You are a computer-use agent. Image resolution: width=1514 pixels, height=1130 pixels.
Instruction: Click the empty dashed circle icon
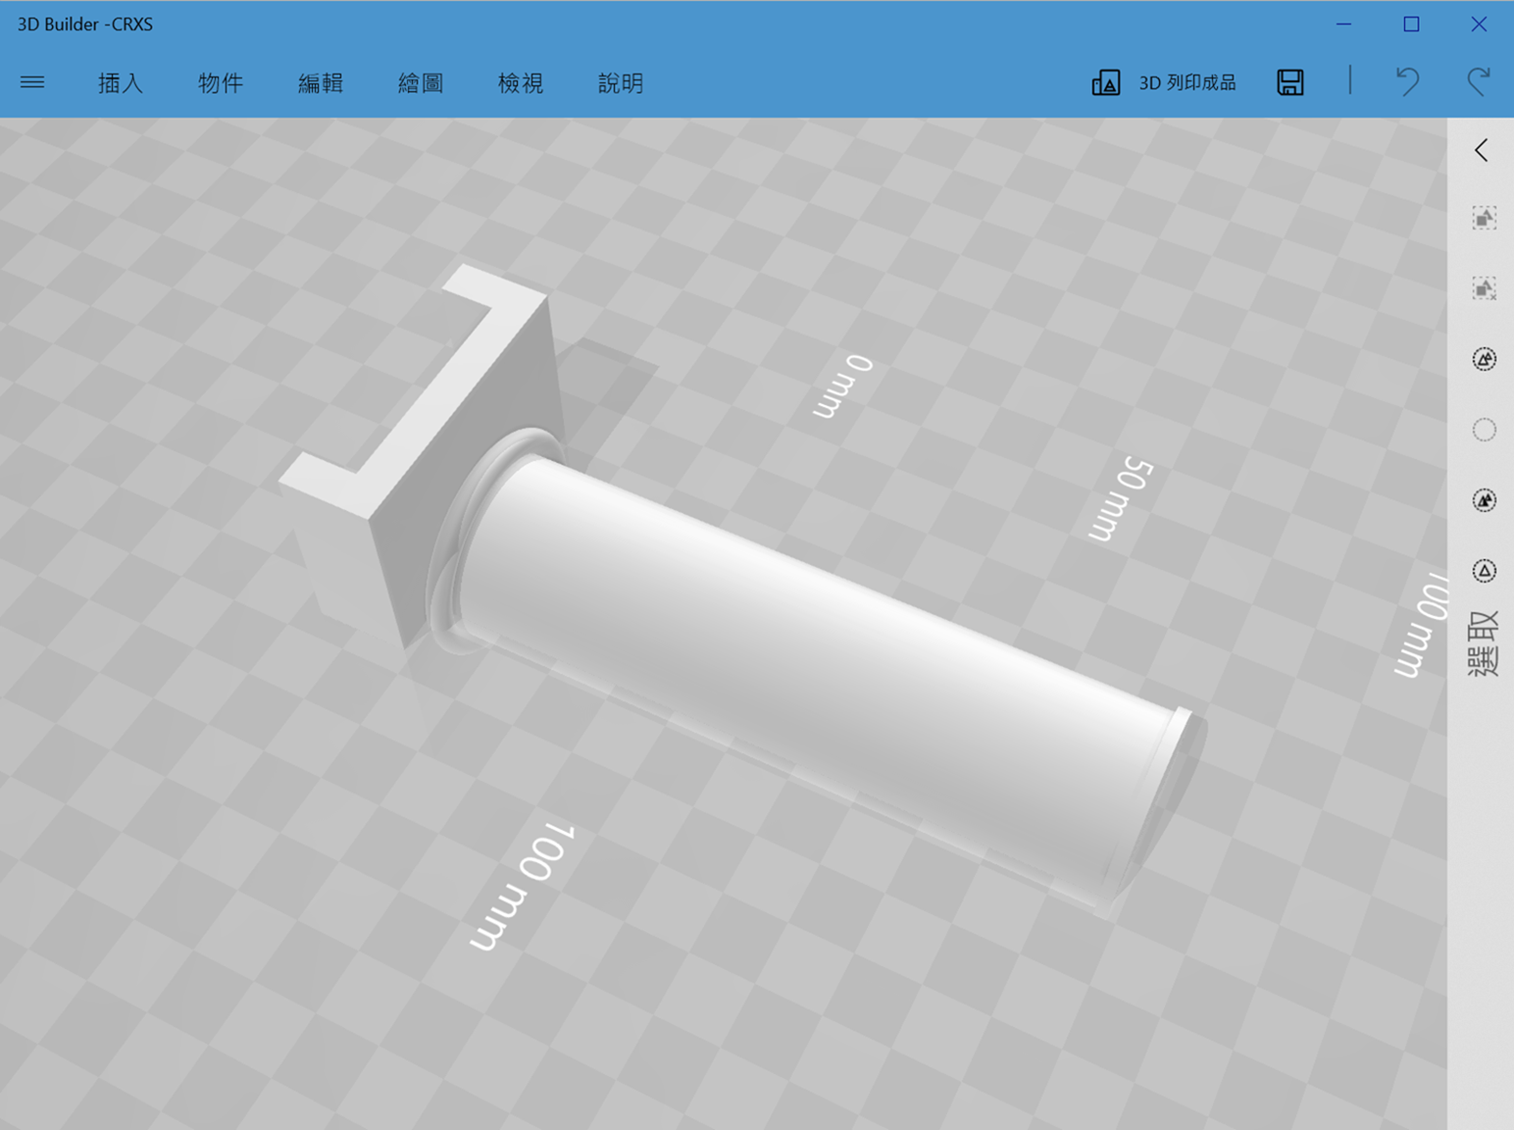(x=1484, y=430)
